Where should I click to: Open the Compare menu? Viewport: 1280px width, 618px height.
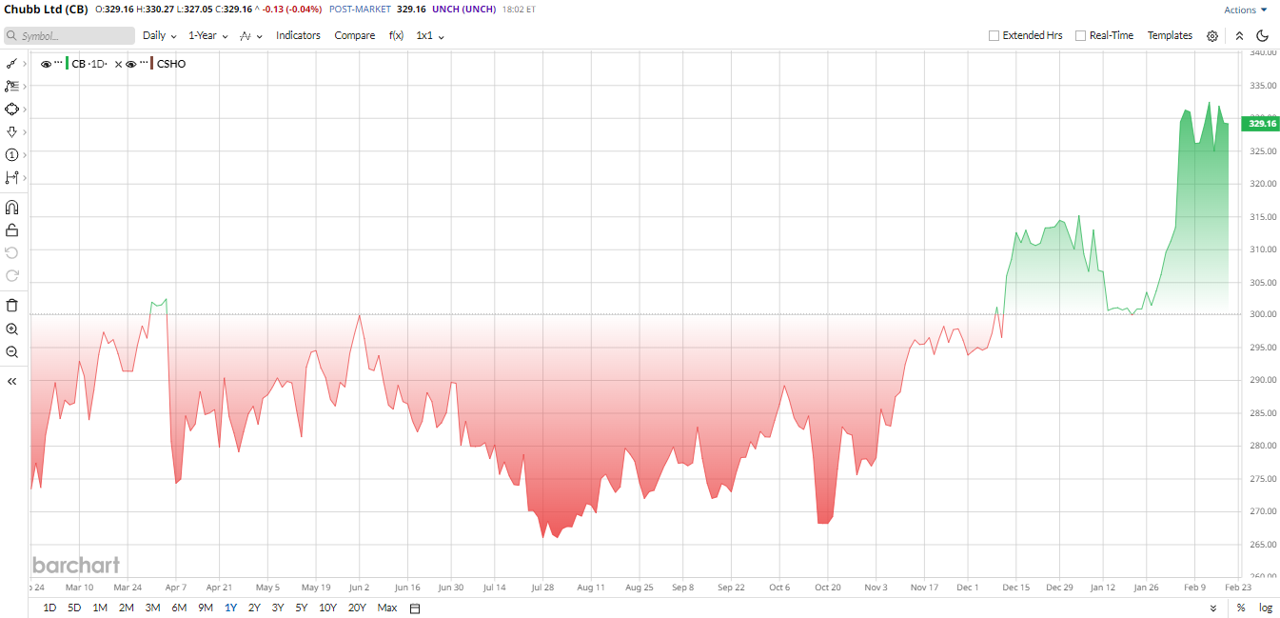(x=354, y=35)
